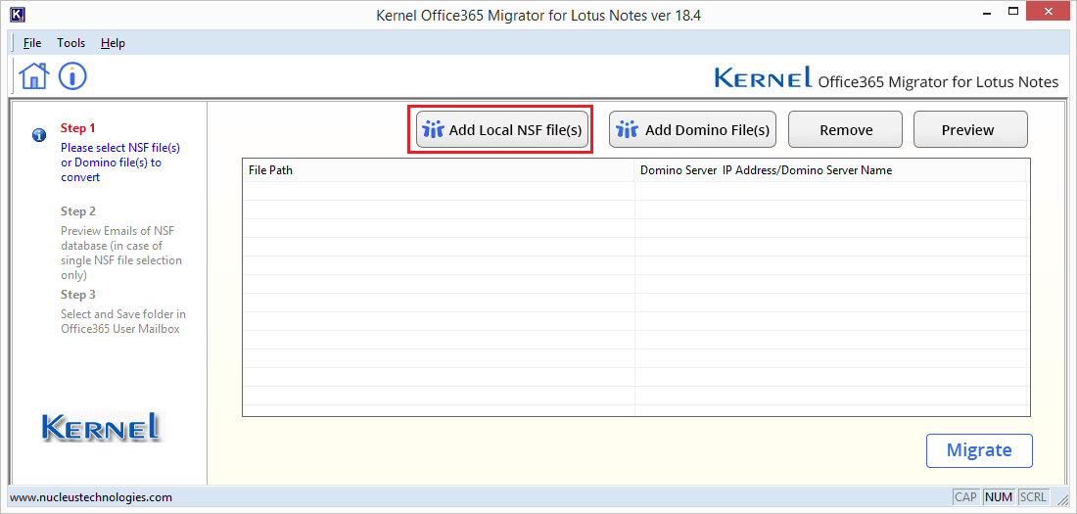Click the Step 3 heading
The image size is (1077, 514).
[x=77, y=294]
